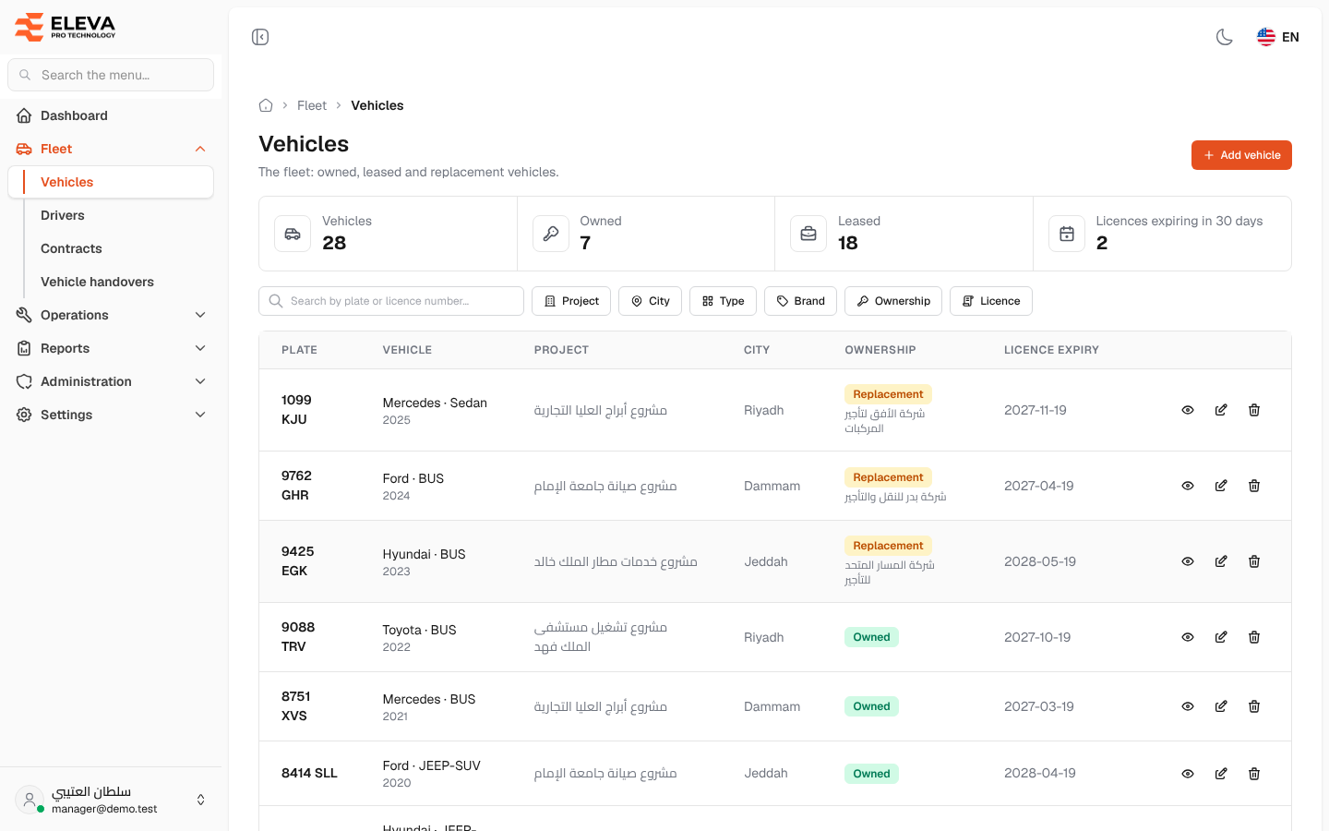Edit vehicle 9088 TRV
This screenshot has height=831, width=1329.
(1221, 637)
